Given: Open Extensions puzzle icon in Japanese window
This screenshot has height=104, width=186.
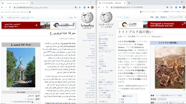Looking at the screenshot, I should [x=180, y=7].
